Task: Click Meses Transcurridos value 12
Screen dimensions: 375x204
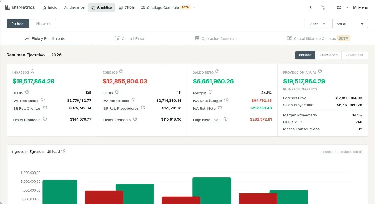Action: [360, 129]
